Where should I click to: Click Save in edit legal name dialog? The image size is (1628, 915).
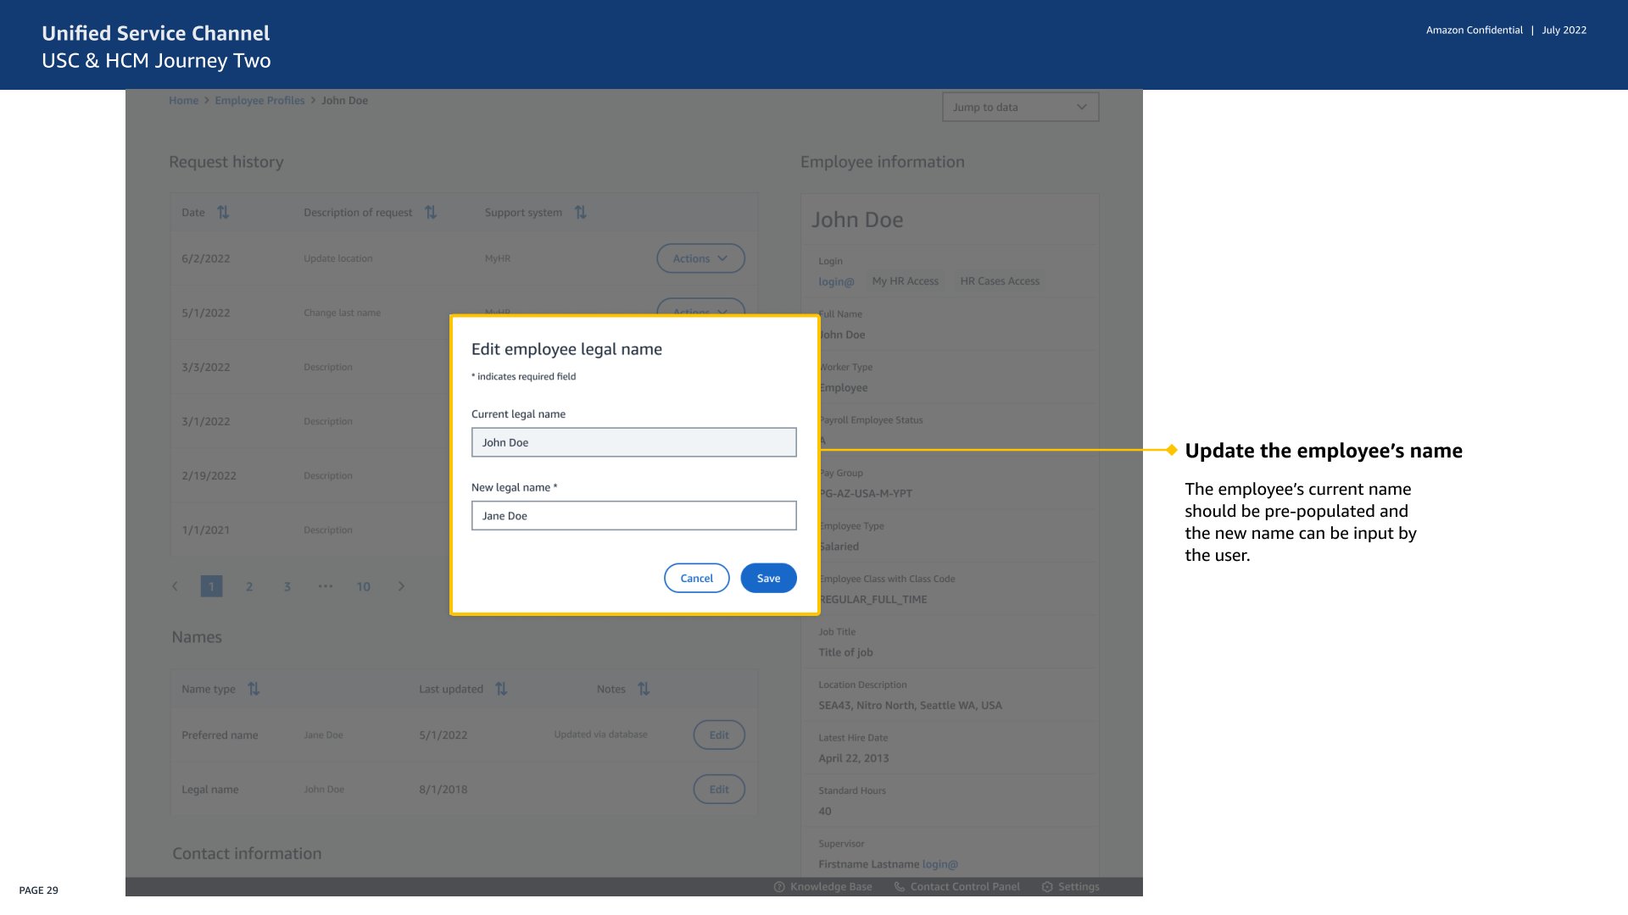point(768,578)
